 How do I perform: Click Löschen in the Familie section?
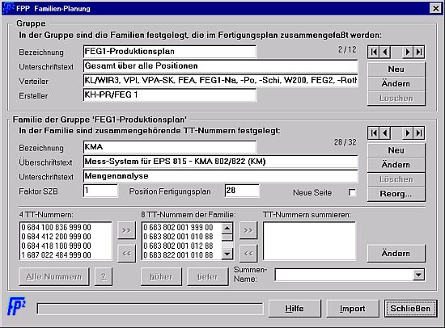396,179
